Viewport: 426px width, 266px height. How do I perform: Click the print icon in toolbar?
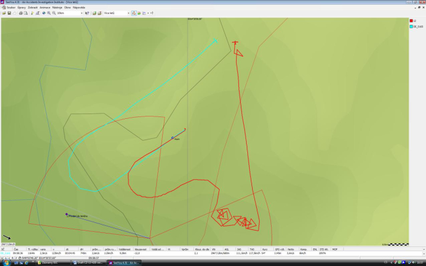(x=20, y=13)
